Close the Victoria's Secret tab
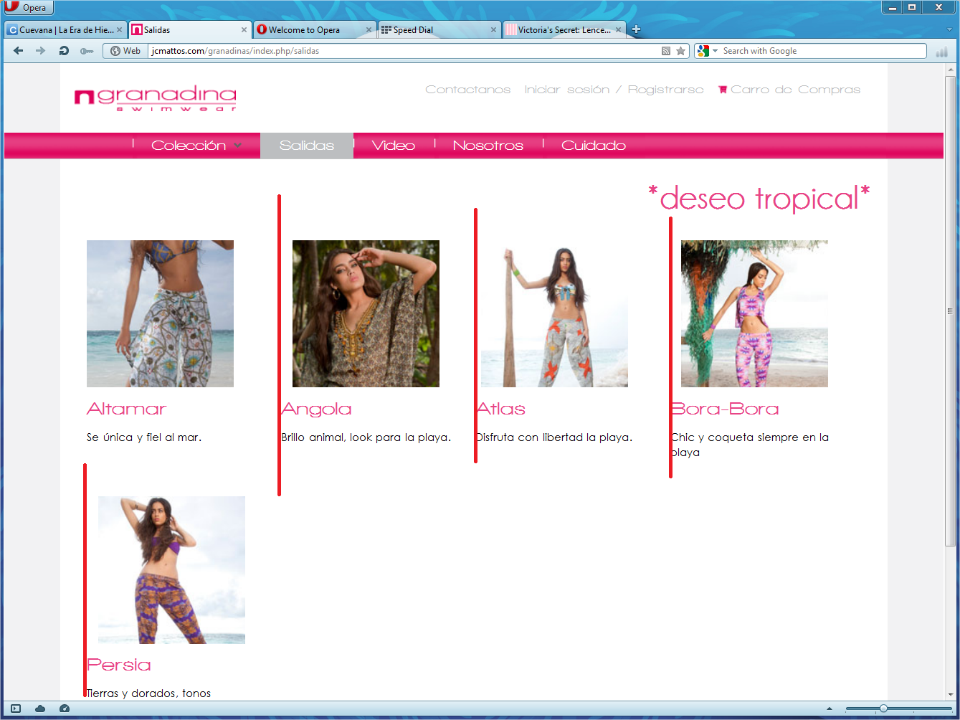 pyautogui.click(x=618, y=30)
